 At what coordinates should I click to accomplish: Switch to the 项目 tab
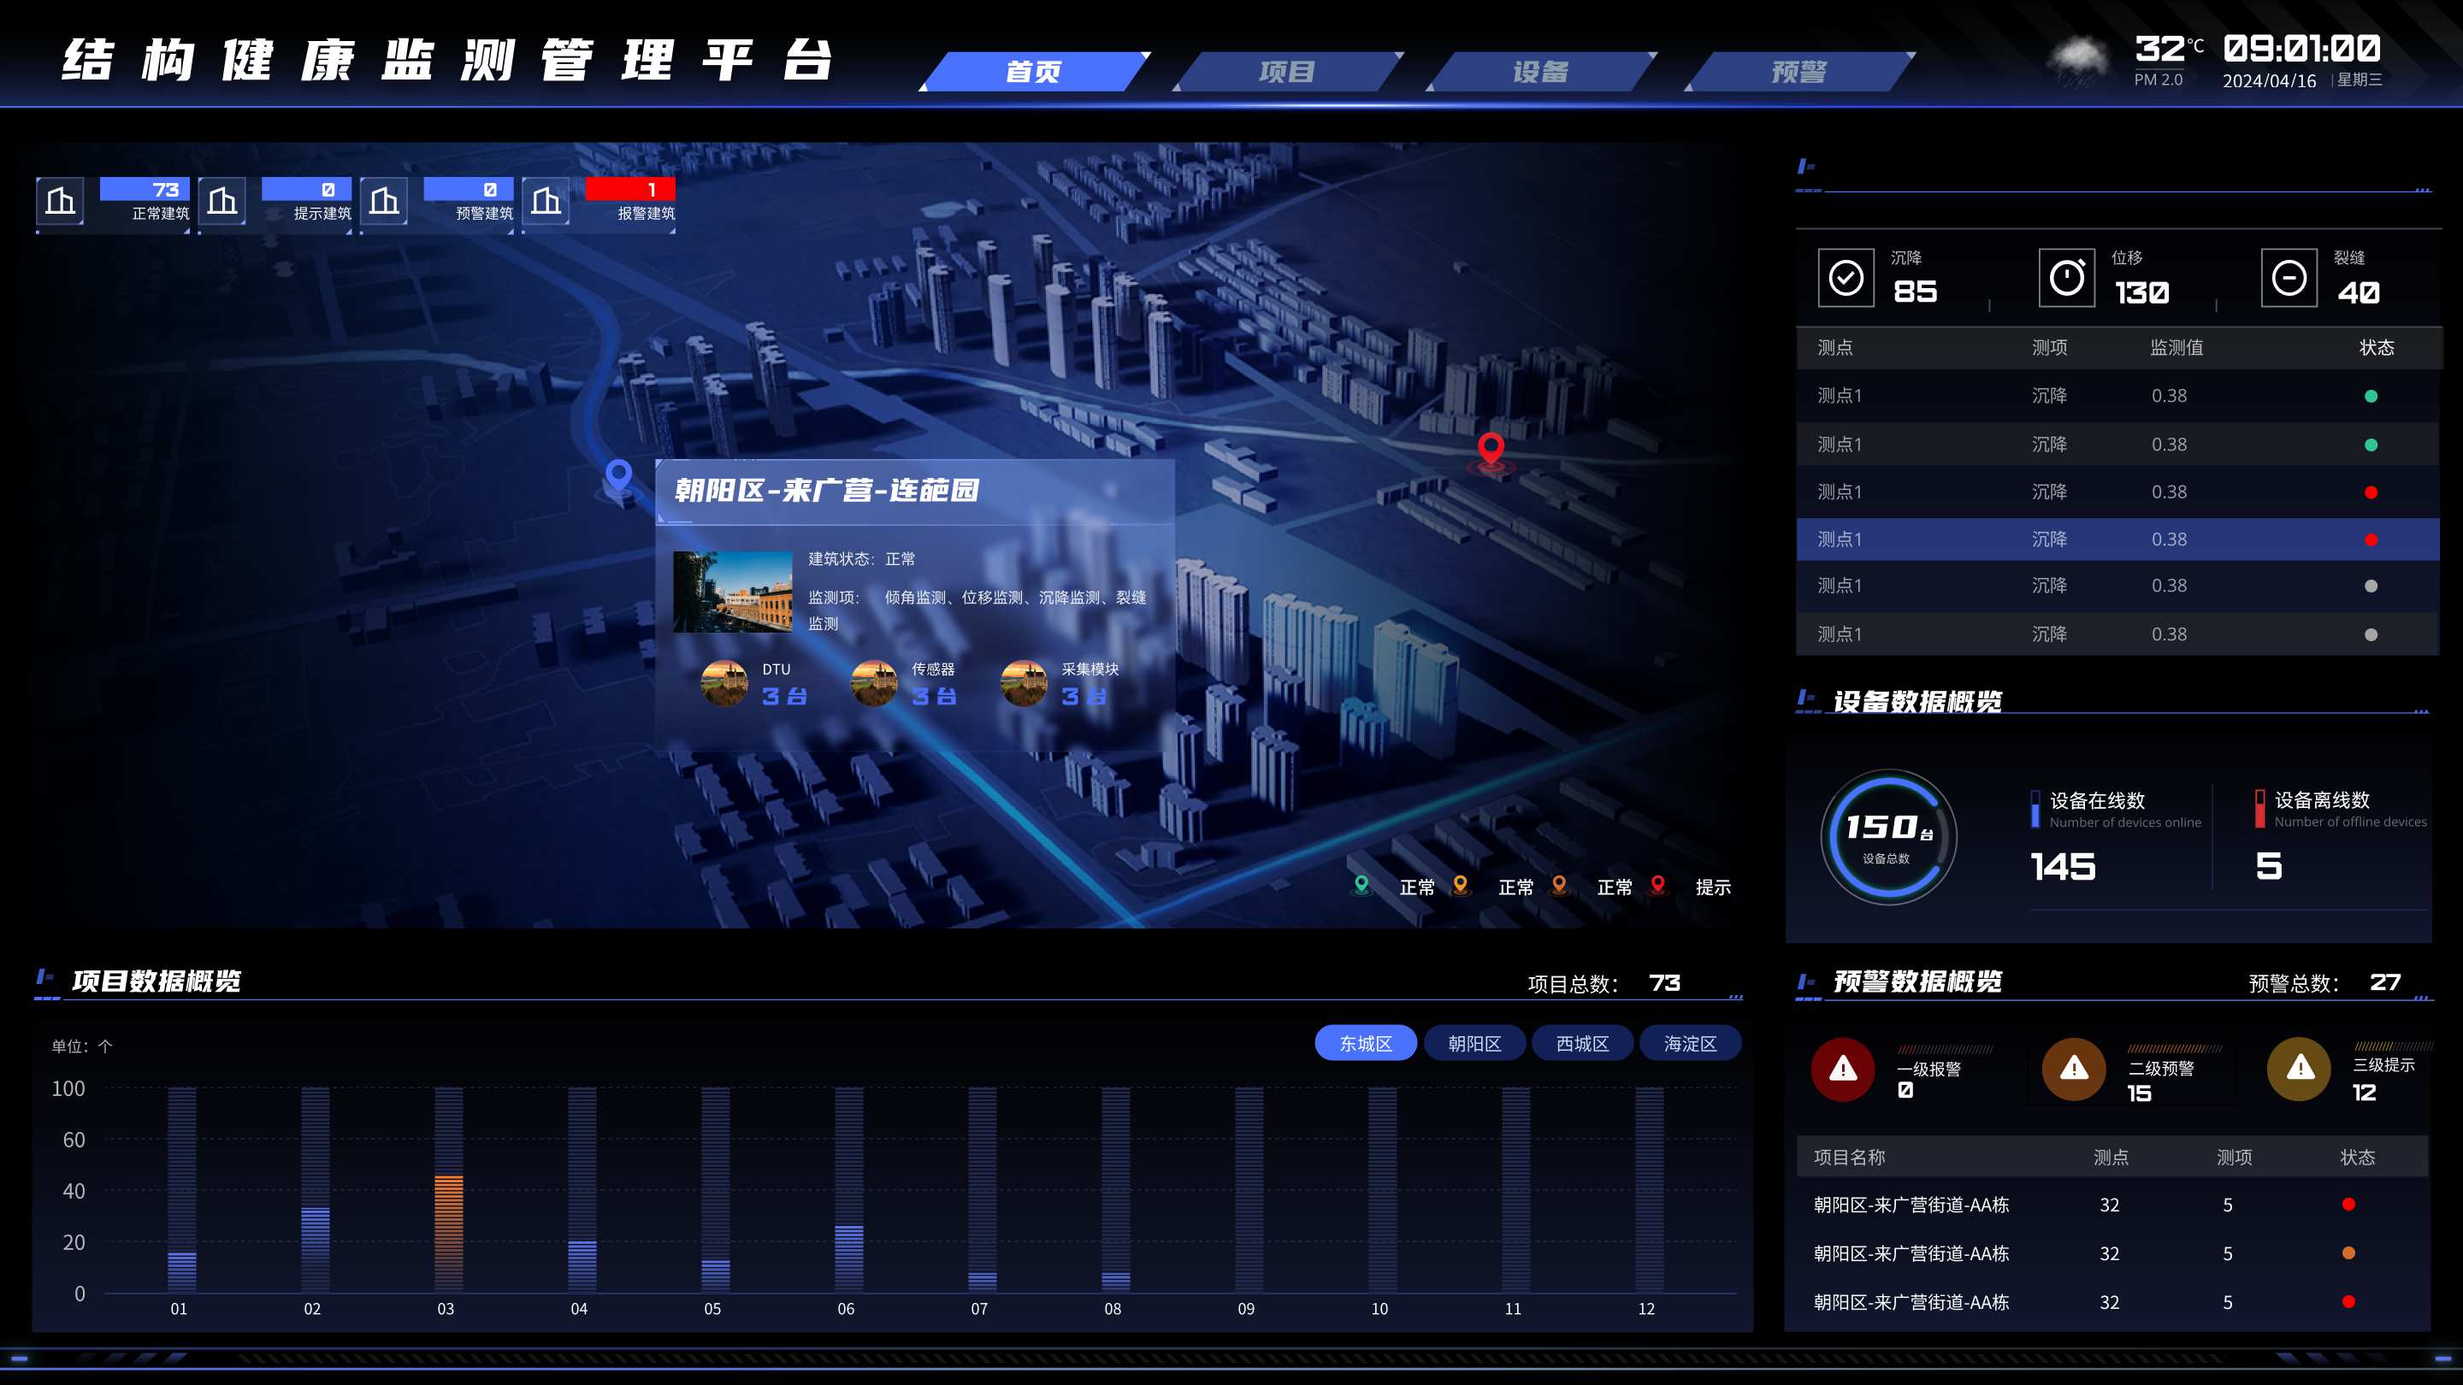1287,72
